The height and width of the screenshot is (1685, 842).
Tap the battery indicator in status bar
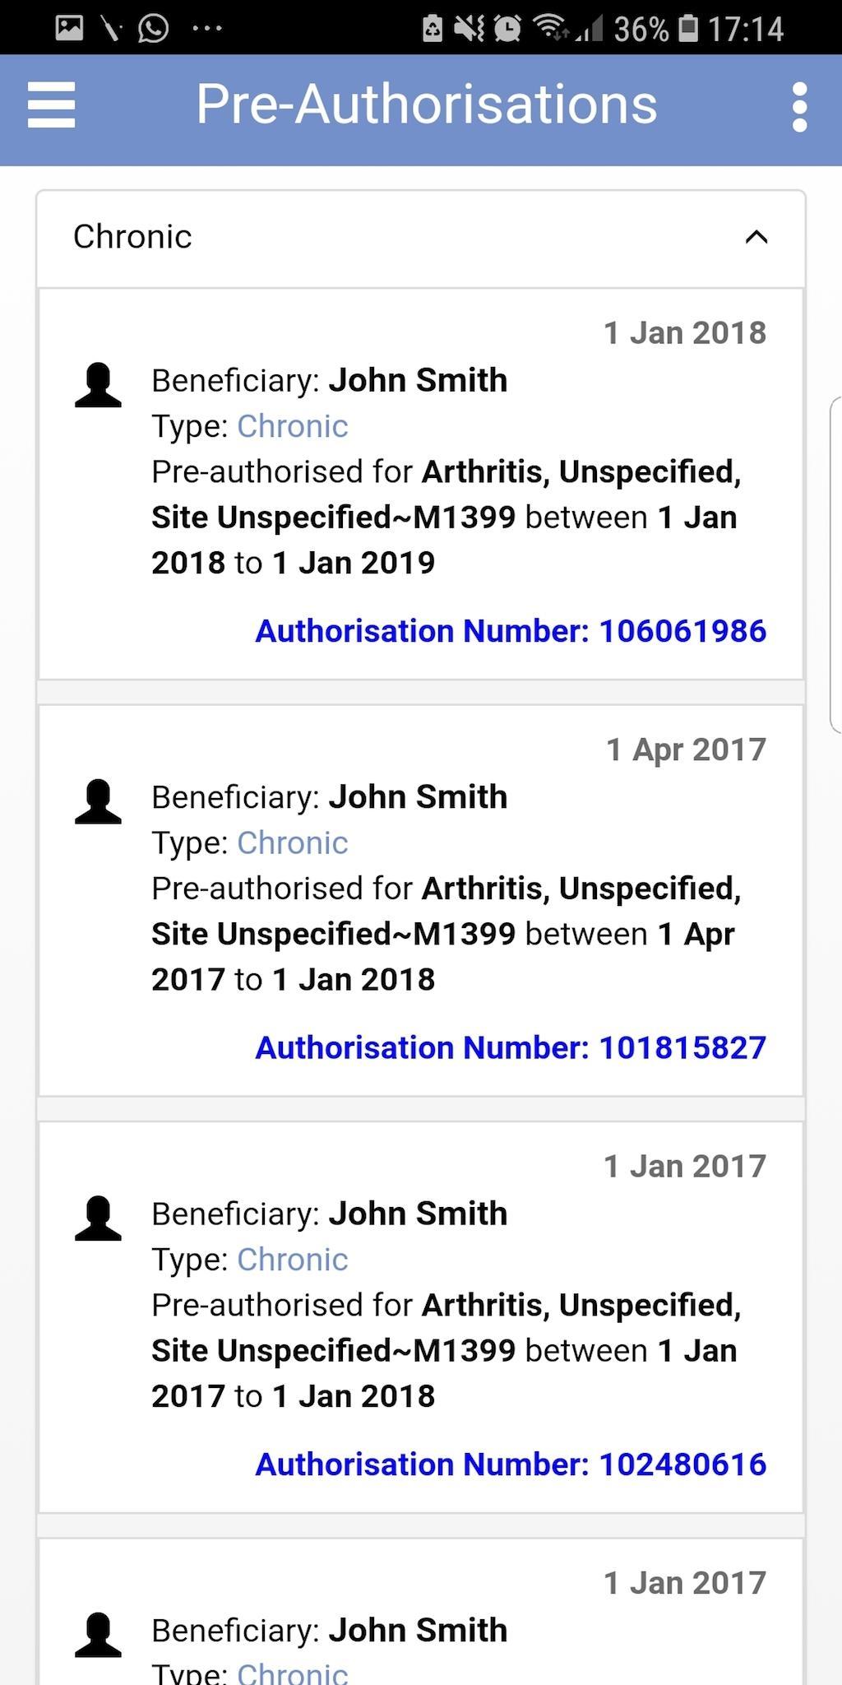pyautogui.click(x=689, y=29)
